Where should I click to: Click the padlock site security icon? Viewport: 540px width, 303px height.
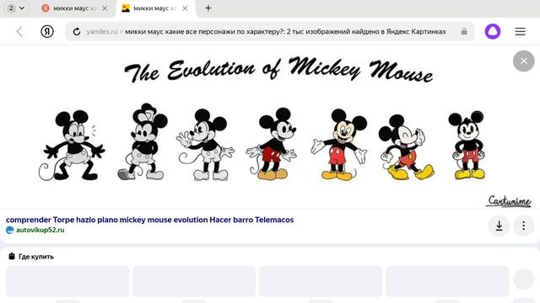(464, 32)
